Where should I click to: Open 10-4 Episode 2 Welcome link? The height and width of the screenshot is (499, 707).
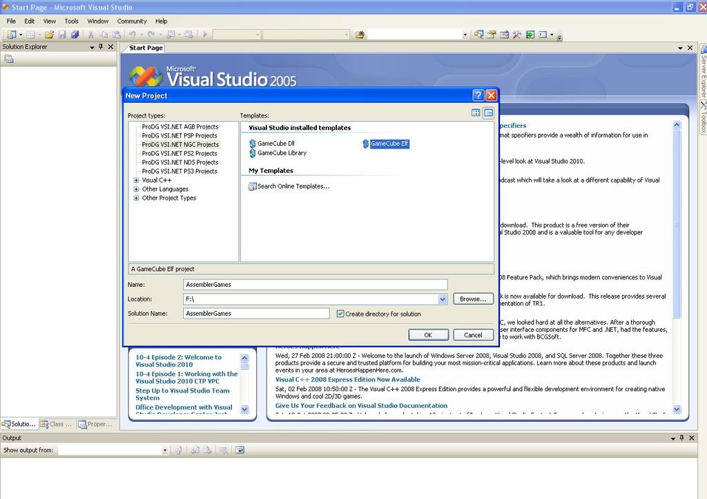coord(179,361)
